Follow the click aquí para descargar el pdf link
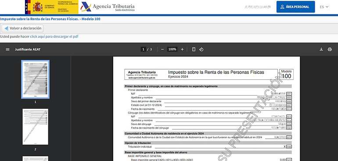This screenshot has height=161, width=338. 54,37
